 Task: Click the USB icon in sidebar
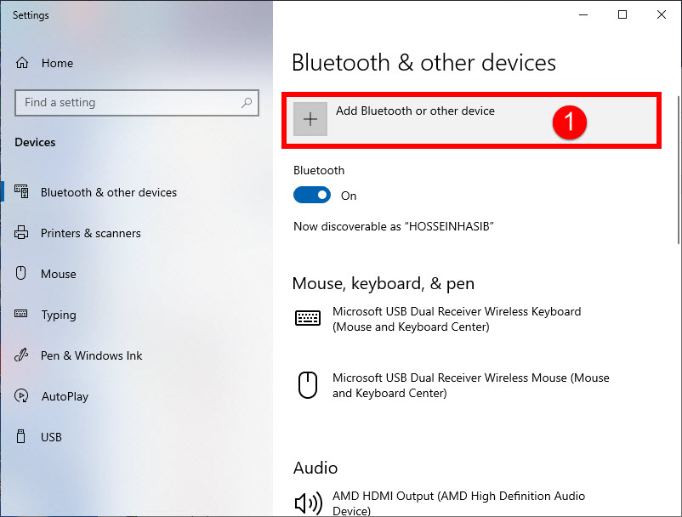click(21, 436)
